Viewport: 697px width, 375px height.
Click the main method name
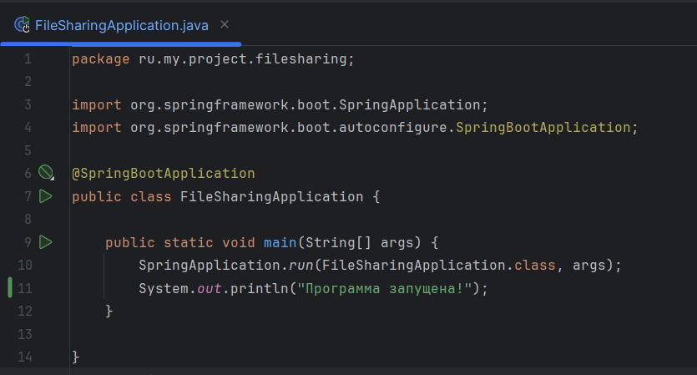[280, 242]
